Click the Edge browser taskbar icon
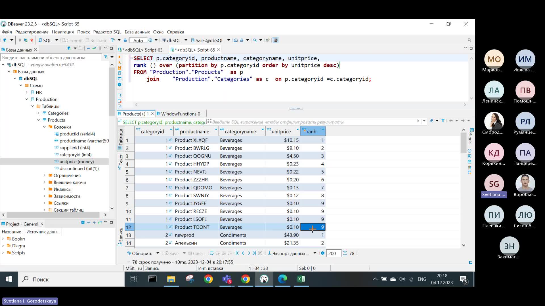Screen dimensions: 545x306 point(282,279)
